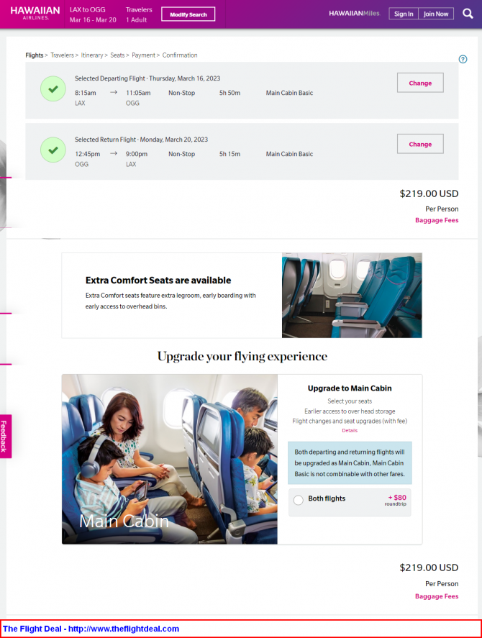Click Sign In button
Viewport: 482px width, 638px height.
tap(404, 14)
